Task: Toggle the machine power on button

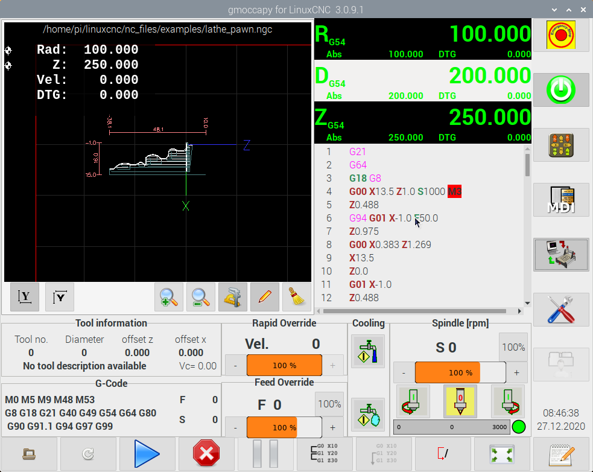Action: point(560,90)
